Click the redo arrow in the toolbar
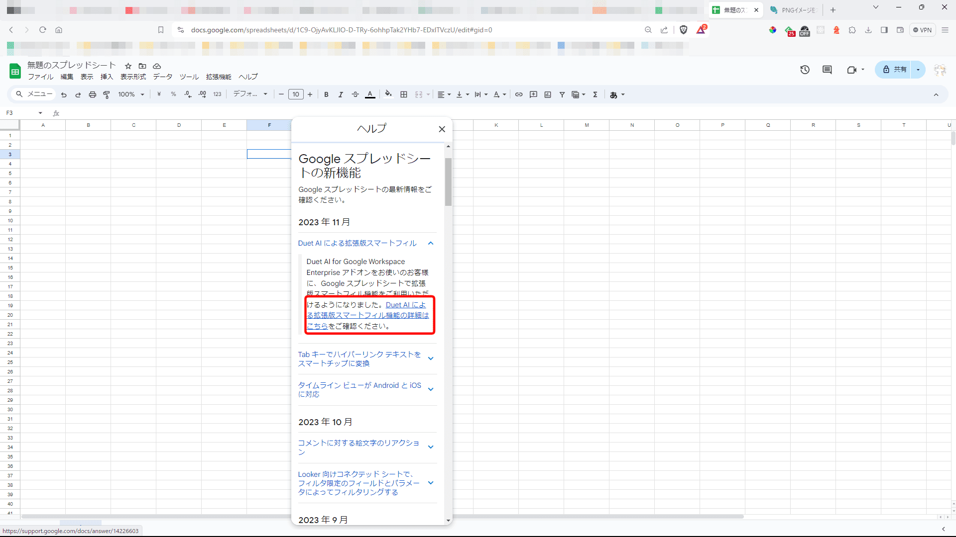The width and height of the screenshot is (956, 537). tap(78, 94)
